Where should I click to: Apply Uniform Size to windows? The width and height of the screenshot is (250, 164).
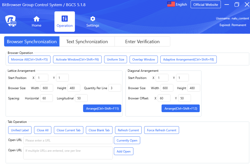pos(116,60)
